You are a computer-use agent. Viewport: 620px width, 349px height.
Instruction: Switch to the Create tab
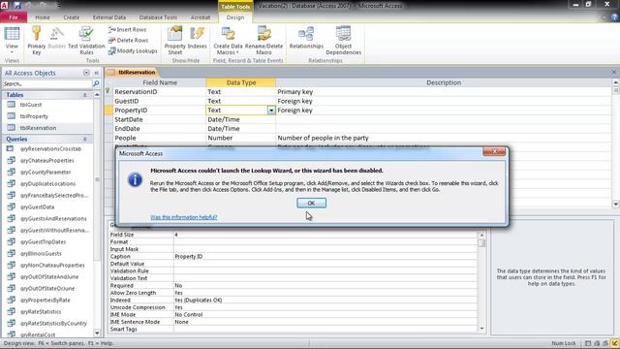(x=71, y=17)
